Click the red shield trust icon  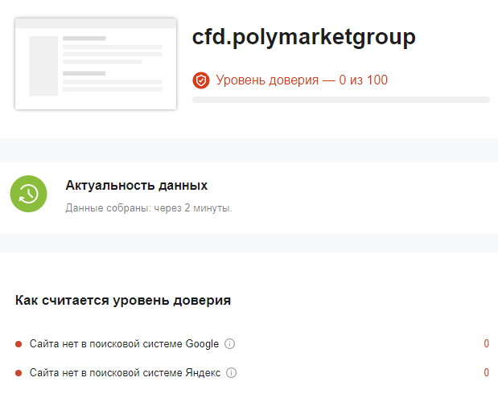(200, 80)
